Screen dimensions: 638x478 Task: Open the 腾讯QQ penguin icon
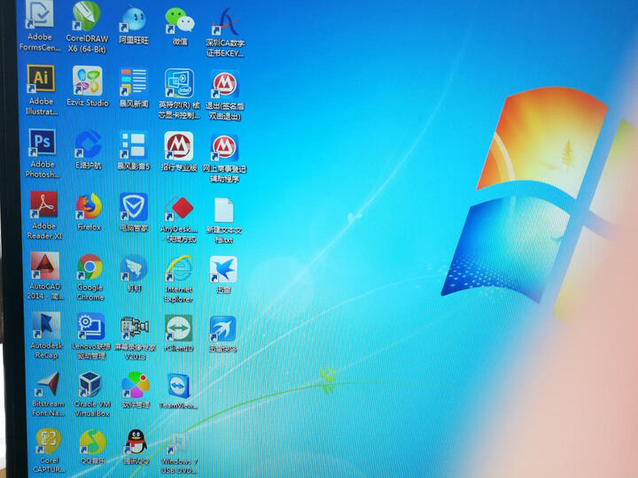point(136,443)
